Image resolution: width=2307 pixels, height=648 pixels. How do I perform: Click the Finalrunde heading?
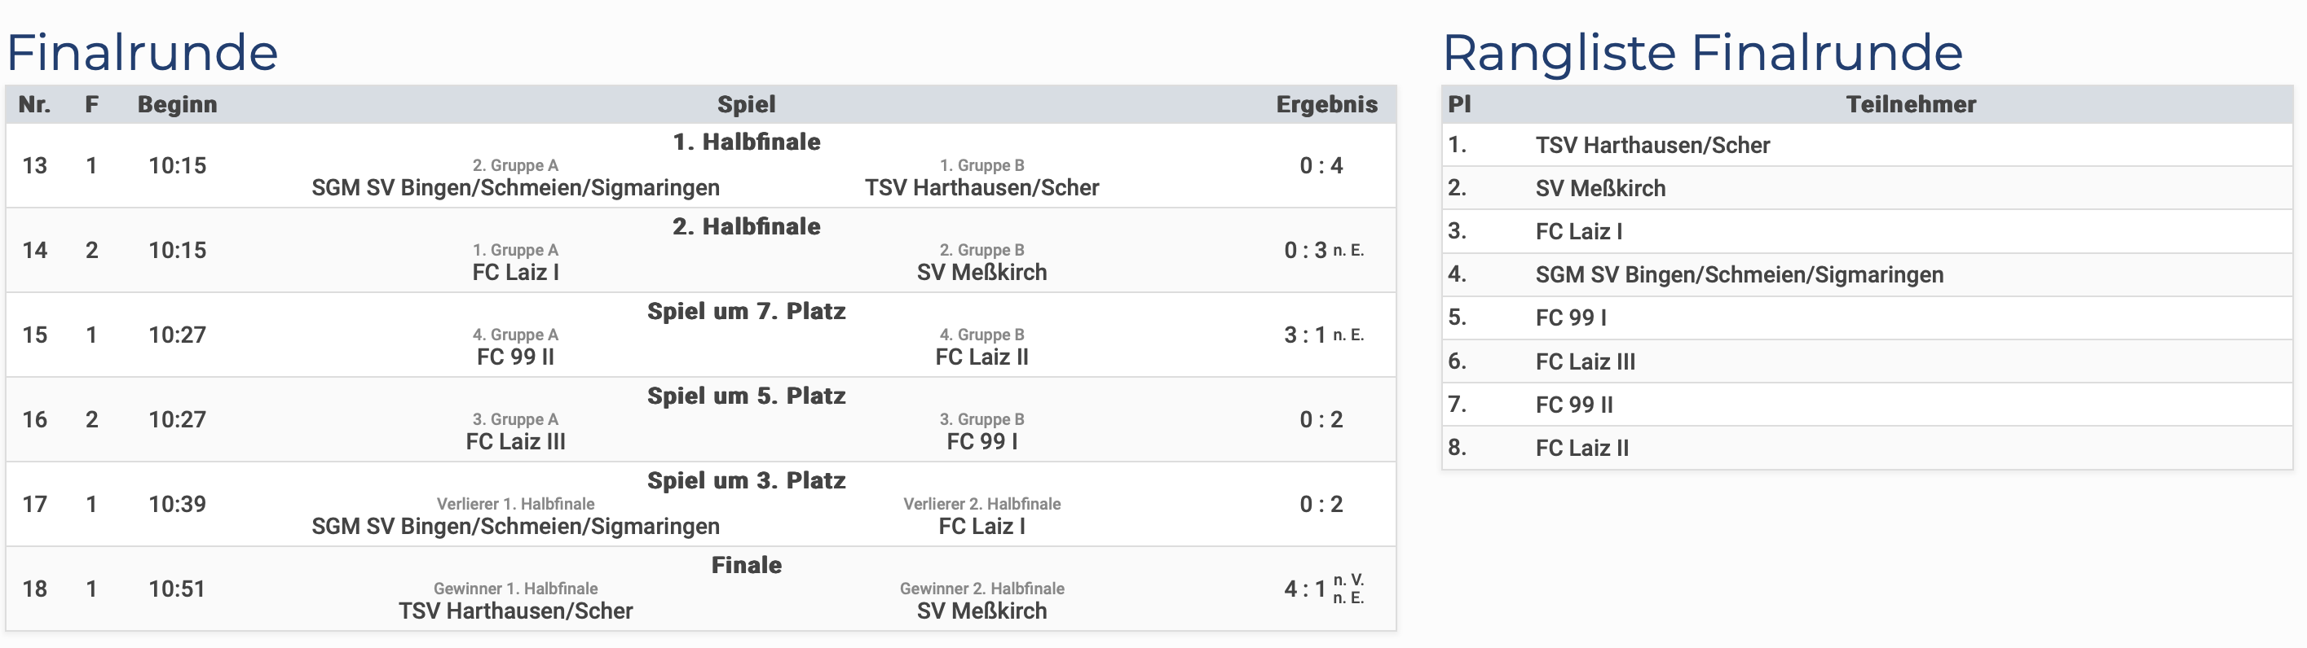pyautogui.click(x=143, y=52)
